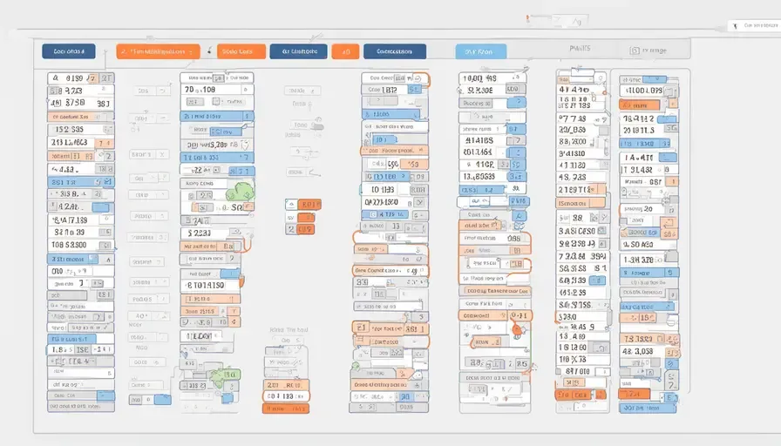Click the orange "7 4" tag on the "213" row
The width and height of the screenshot is (781, 446).
point(104,144)
